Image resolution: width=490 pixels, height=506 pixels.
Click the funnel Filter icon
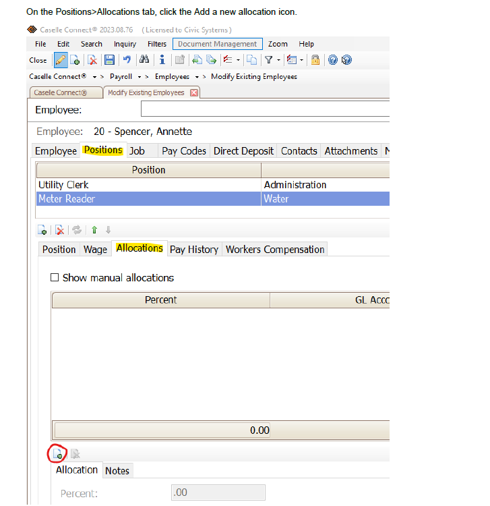pyautogui.click(x=268, y=59)
